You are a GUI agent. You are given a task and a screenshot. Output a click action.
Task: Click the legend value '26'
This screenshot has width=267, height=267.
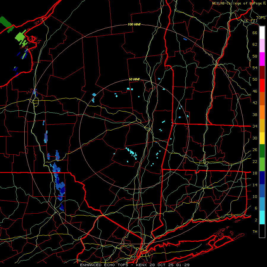click(255, 150)
